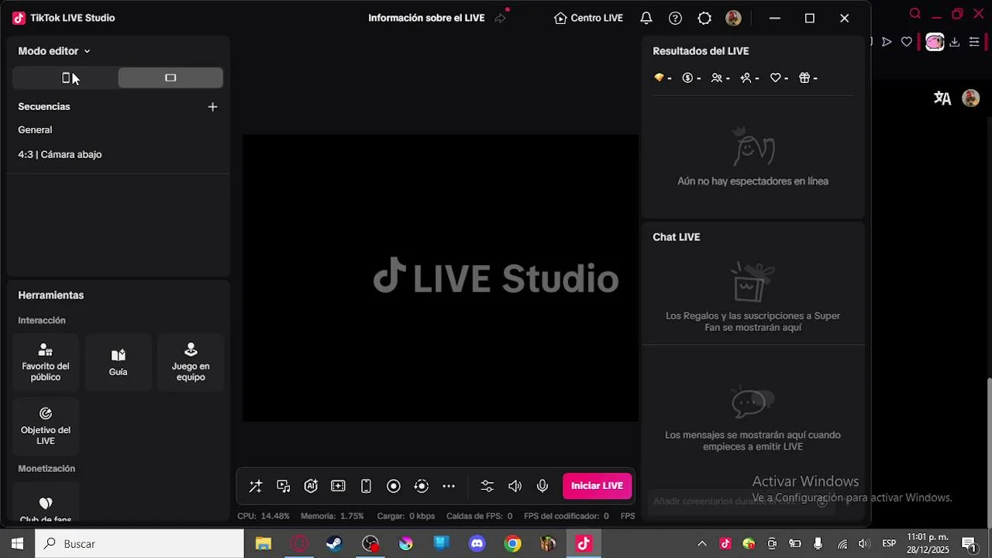
Task: Switch to portrait layout mode
Action: 65,77
